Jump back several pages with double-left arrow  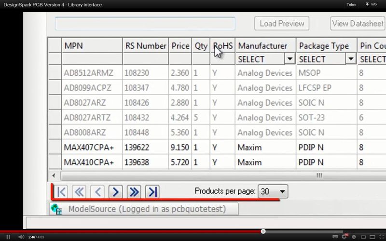click(79, 191)
